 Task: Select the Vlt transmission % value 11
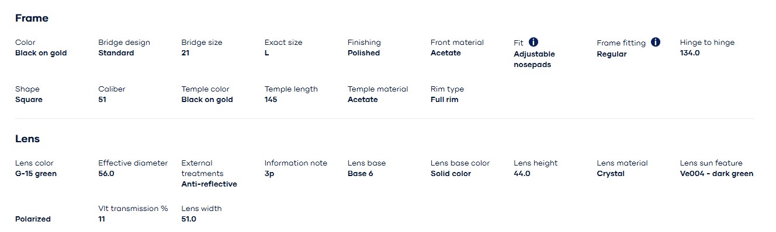(102, 219)
